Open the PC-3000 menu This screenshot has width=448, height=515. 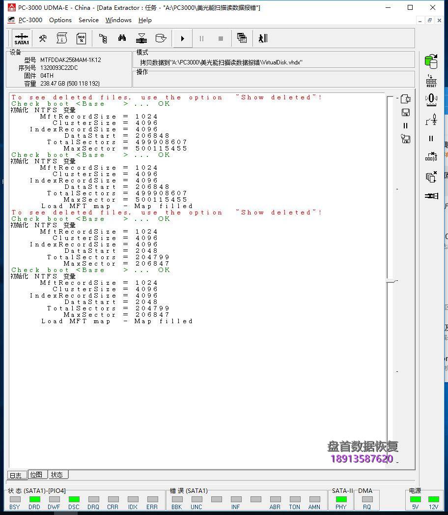coord(30,20)
